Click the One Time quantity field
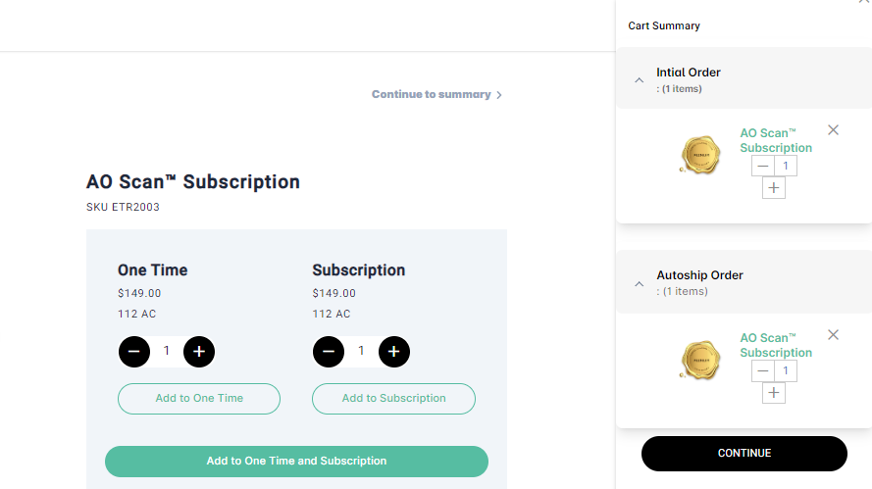The image size is (872, 489). (167, 351)
